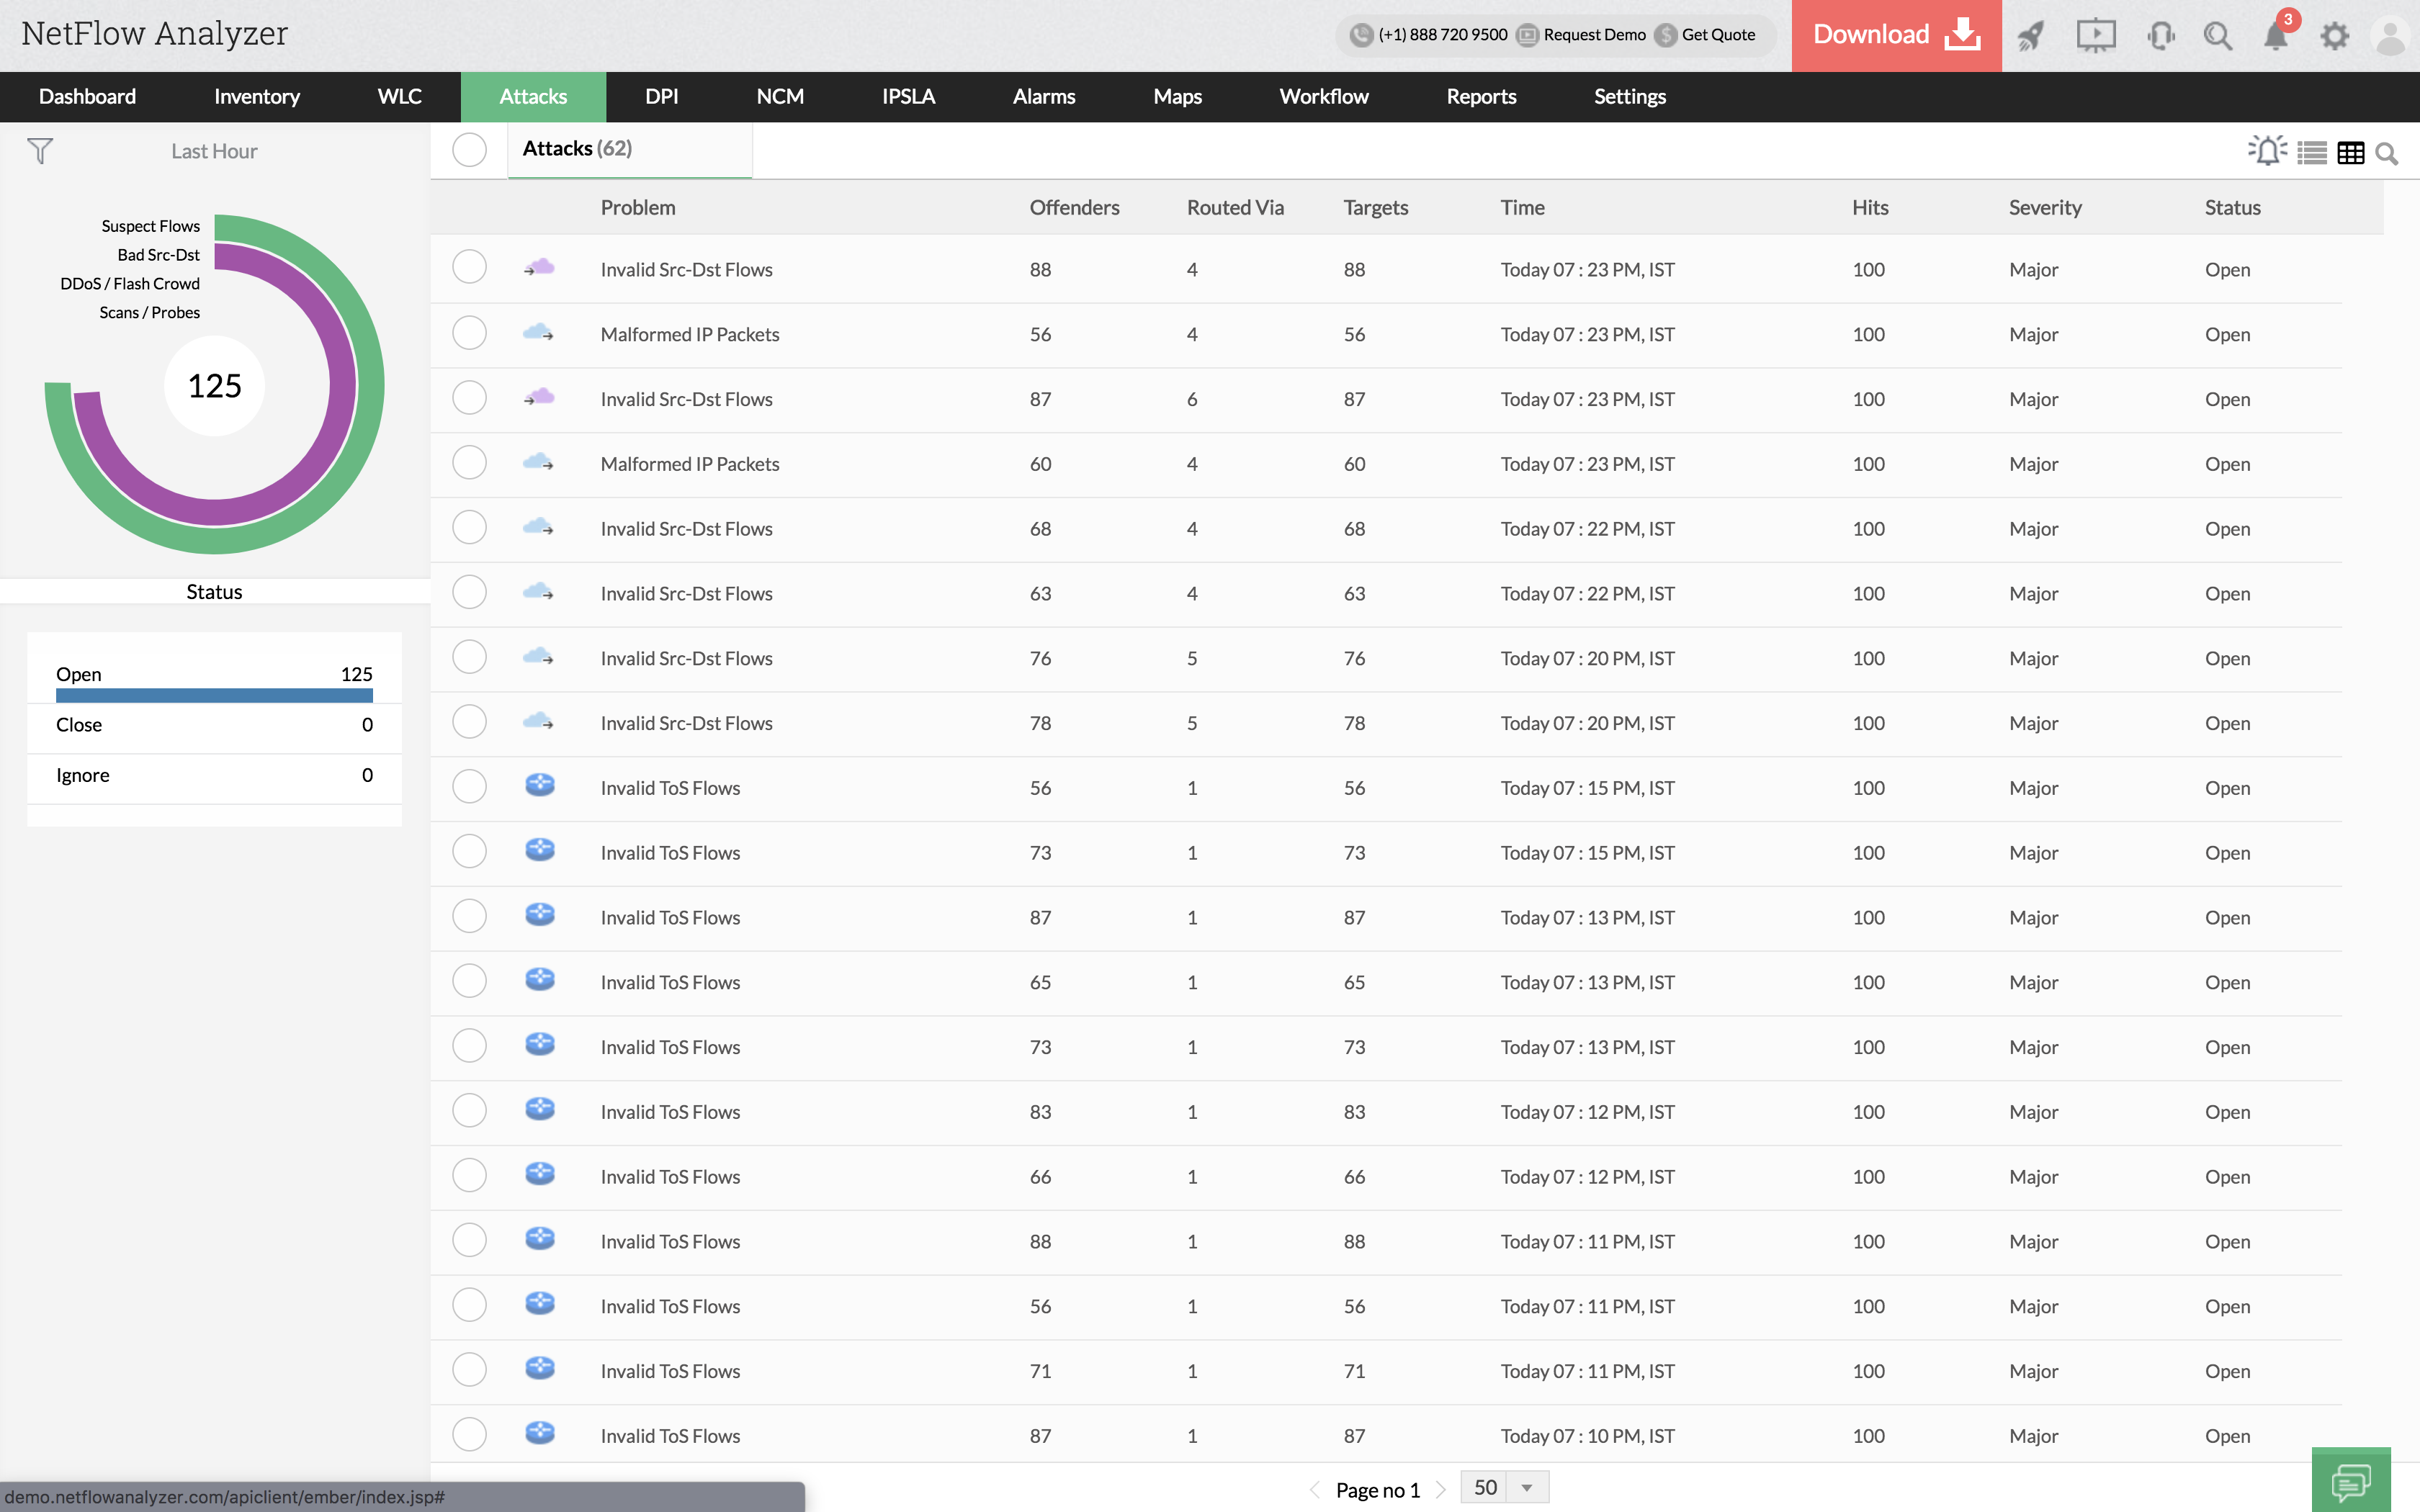Screen dimensions: 2420x1512
Task: Switch to the Reports tab
Action: tap(1480, 97)
